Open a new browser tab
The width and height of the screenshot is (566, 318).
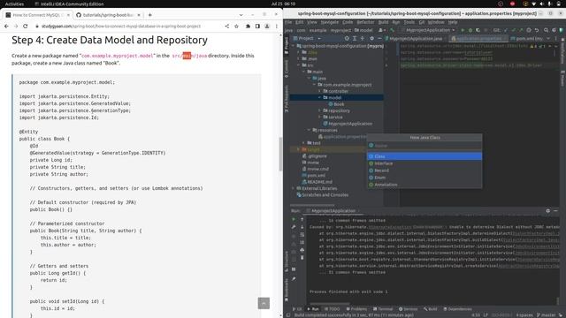149,15
